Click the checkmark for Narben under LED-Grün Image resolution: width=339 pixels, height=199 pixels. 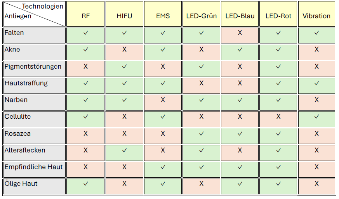point(201,100)
